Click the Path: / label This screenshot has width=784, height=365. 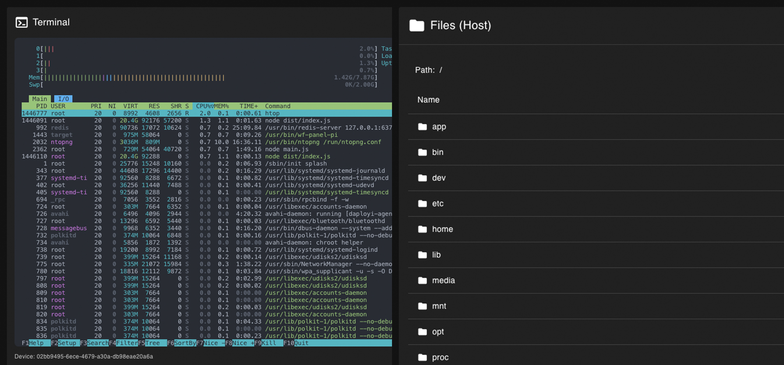[x=429, y=70]
